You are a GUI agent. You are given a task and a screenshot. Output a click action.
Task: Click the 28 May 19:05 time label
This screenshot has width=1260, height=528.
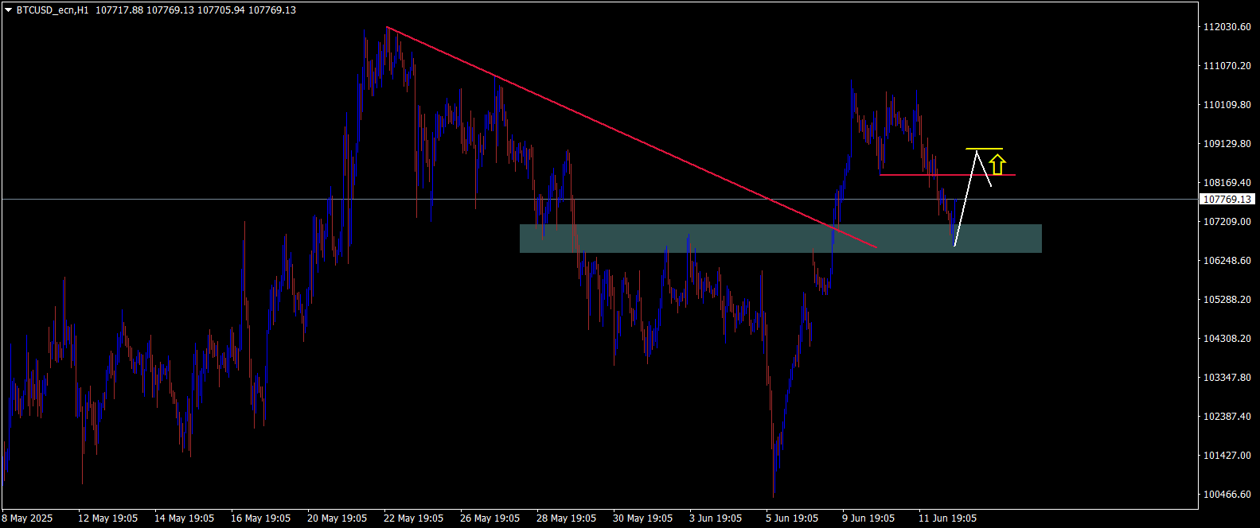click(x=566, y=518)
